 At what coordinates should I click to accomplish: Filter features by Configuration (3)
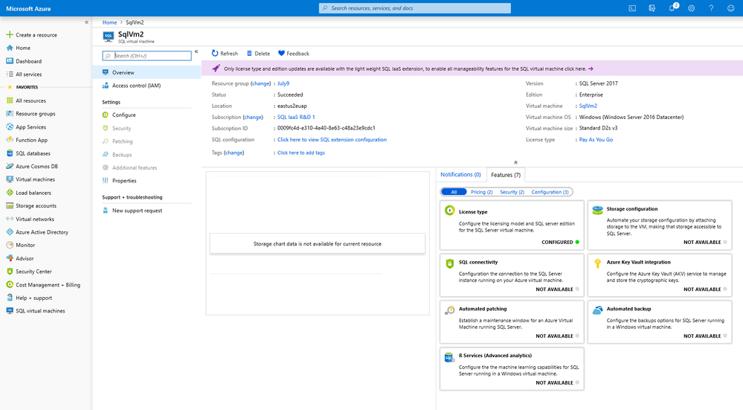click(550, 192)
